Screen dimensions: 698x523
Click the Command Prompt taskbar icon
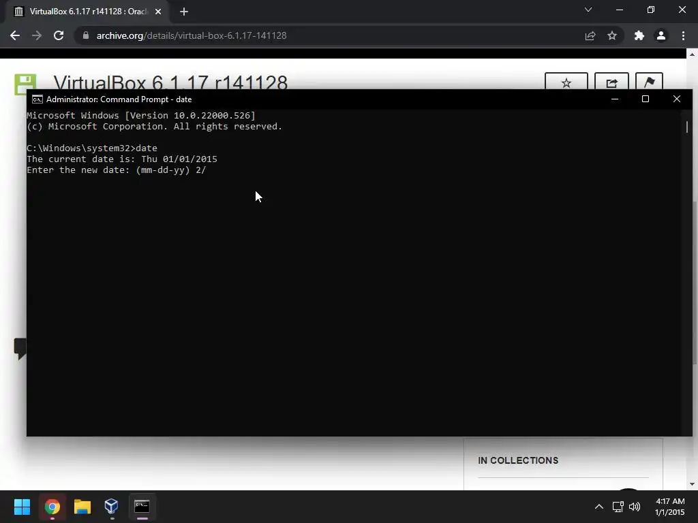(x=142, y=507)
